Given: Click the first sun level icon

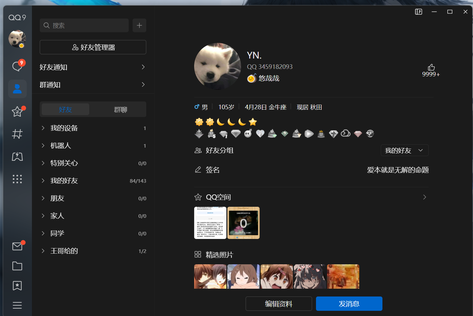Looking at the screenshot, I should click(199, 122).
